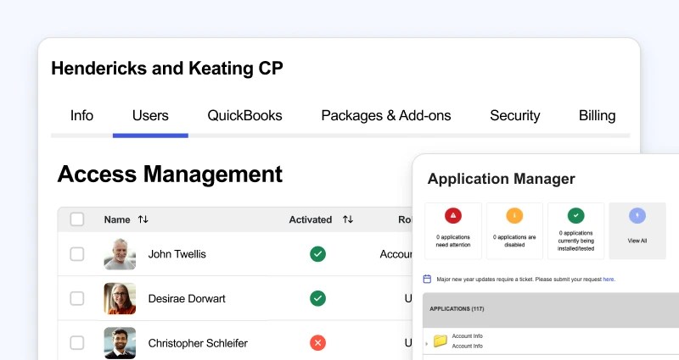Click the Hendericks and Keating CP title
The image size is (679, 360).
point(167,69)
